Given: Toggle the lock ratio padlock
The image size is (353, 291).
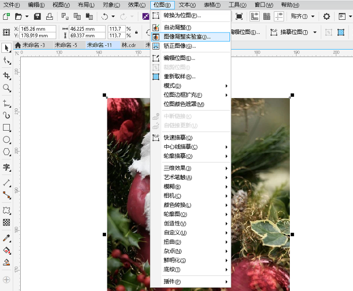Looking at the screenshot, I should [x=137, y=32].
